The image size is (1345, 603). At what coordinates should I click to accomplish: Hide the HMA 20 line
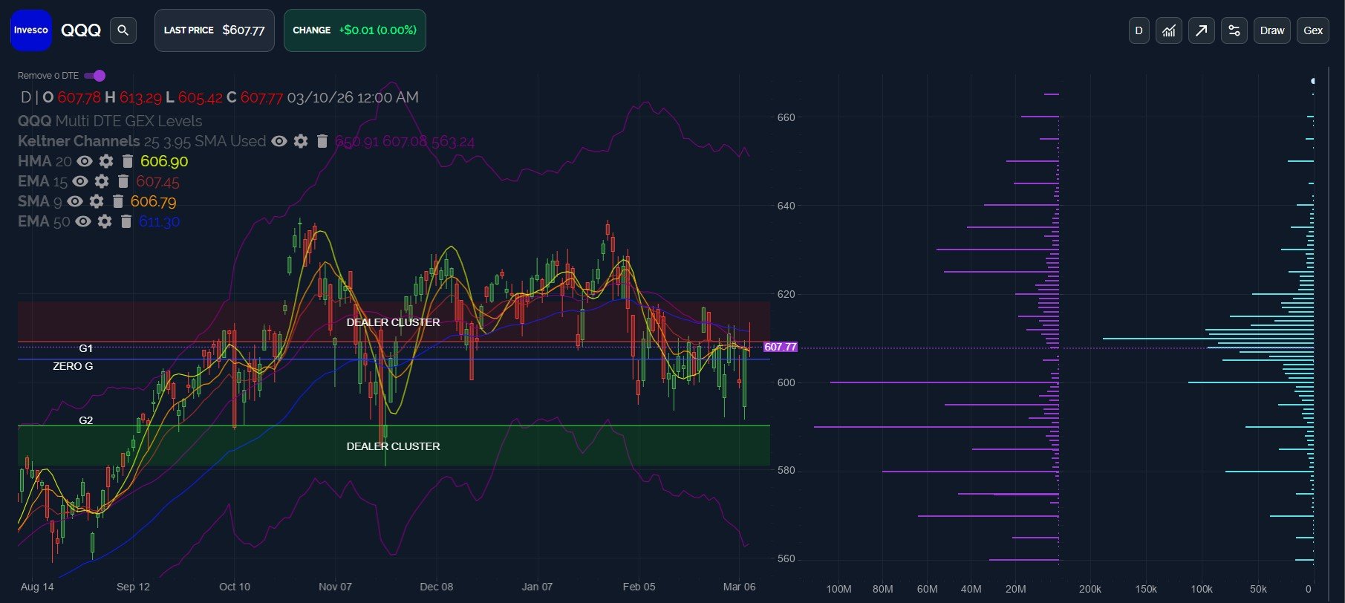click(85, 161)
